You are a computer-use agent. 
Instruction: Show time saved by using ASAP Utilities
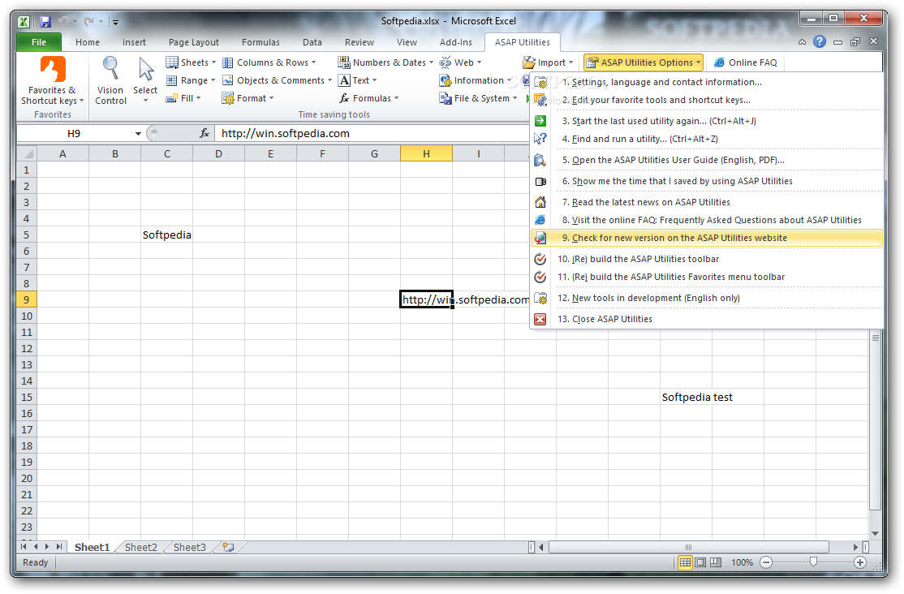pyautogui.click(x=707, y=181)
